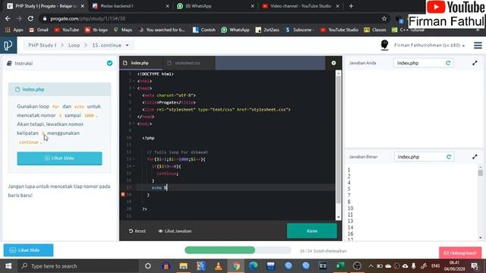486x273 pixels.
Task: Expand the Jawaban Benar panel to fullscreen
Action: (475, 157)
